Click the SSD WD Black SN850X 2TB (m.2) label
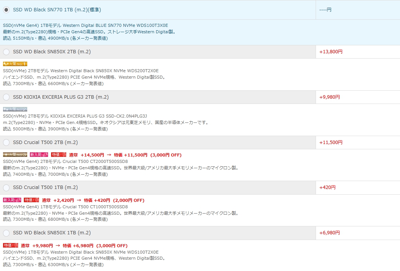Screen dimensions: 400x271 (52, 52)
